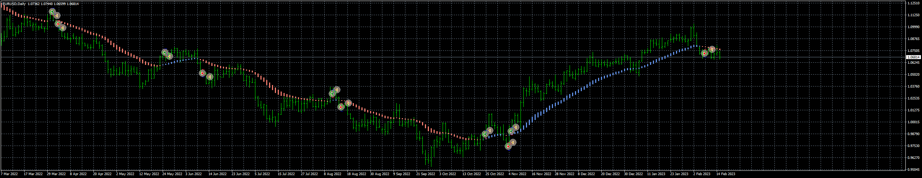Viewport: 922px width, 178px height.
Task: Click the 3 Oct 2022 date label
Action: (x=448, y=174)
